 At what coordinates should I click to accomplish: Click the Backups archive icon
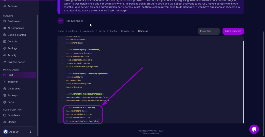coord(5,95)
